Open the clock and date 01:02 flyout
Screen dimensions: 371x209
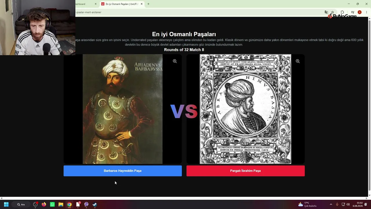point(358,204)
